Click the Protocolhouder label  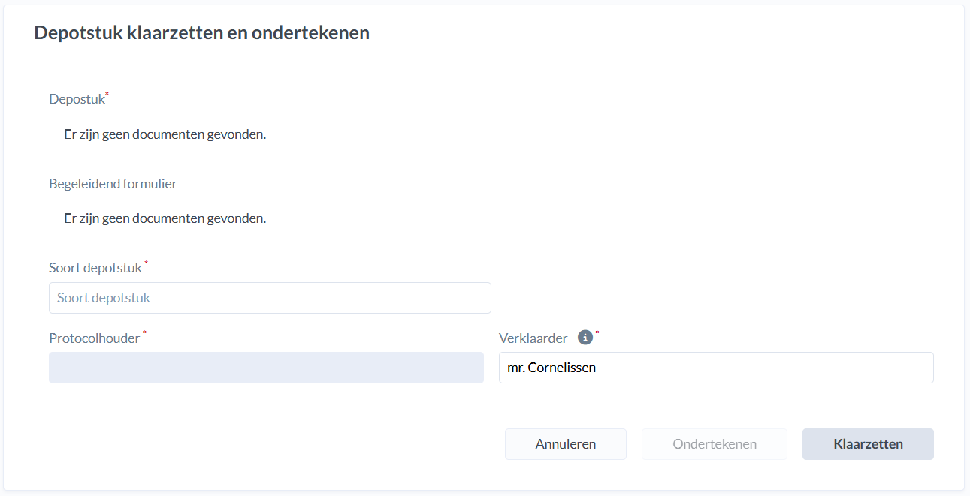coord(95,338)
